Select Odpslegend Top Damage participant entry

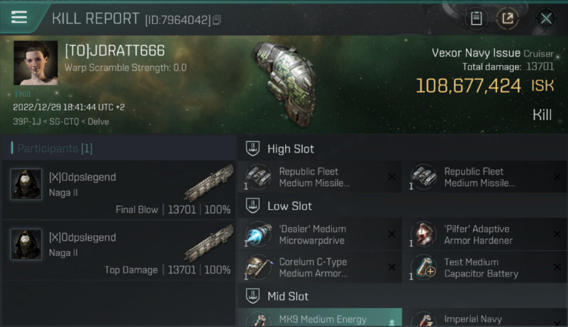118,250
